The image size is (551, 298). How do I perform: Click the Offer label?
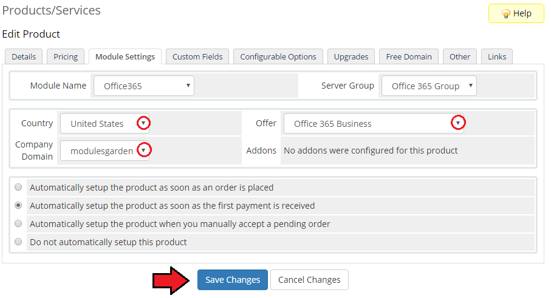point(266,123)
